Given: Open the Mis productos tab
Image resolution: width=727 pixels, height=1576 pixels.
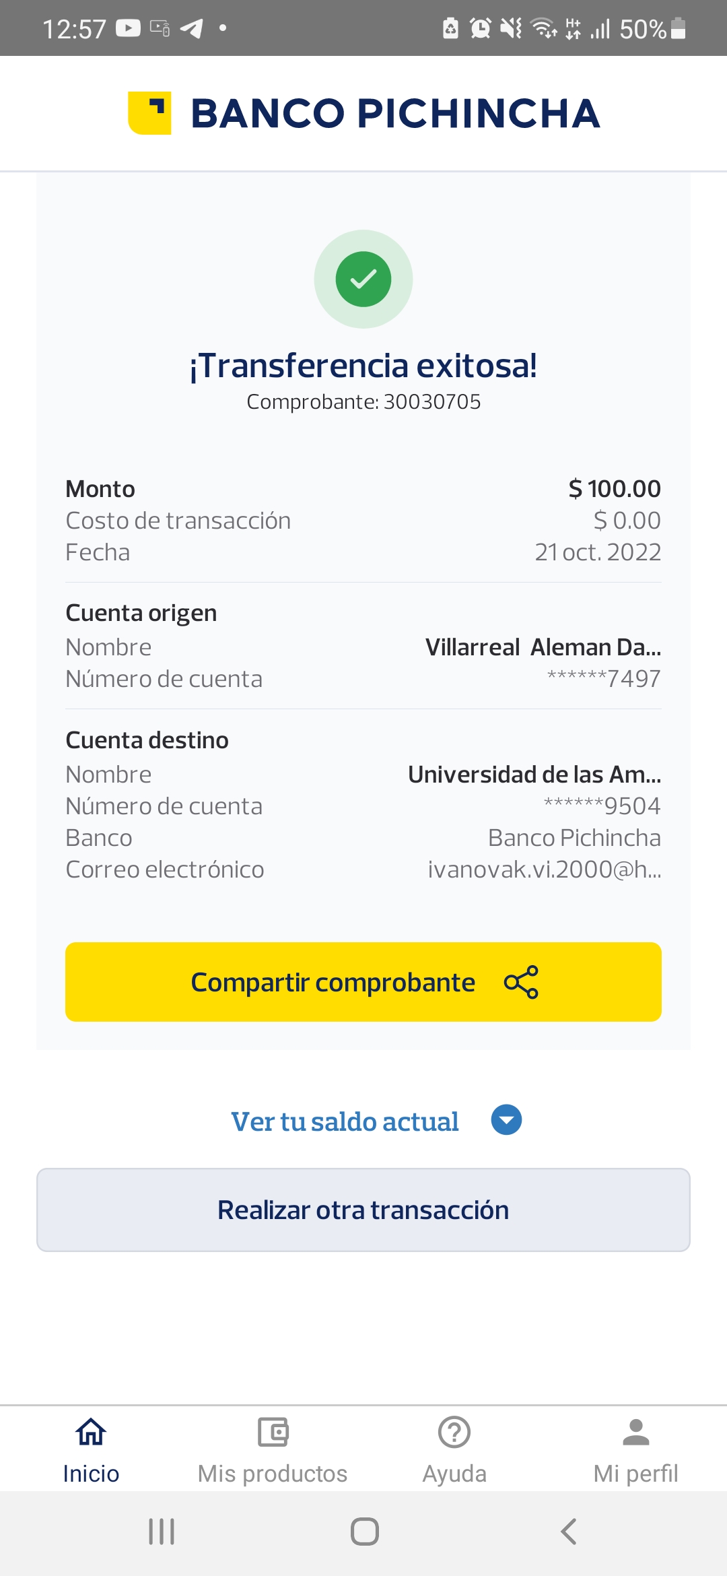Looking at the screenshot, I should [273, 1448].
